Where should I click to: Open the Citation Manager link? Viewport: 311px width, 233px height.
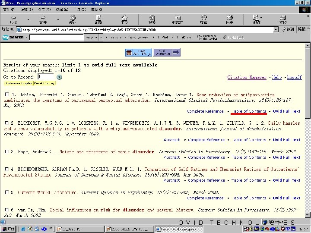tap(247, 78)
